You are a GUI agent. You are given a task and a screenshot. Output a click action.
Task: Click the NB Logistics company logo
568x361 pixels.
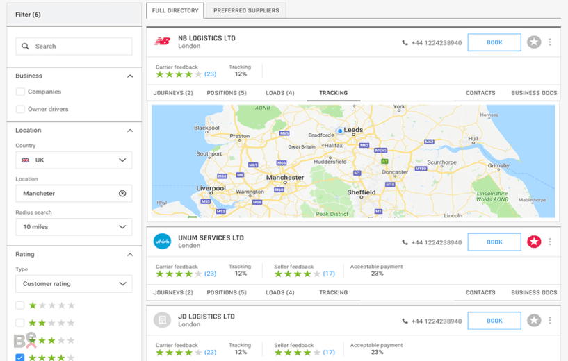[162, 41]
